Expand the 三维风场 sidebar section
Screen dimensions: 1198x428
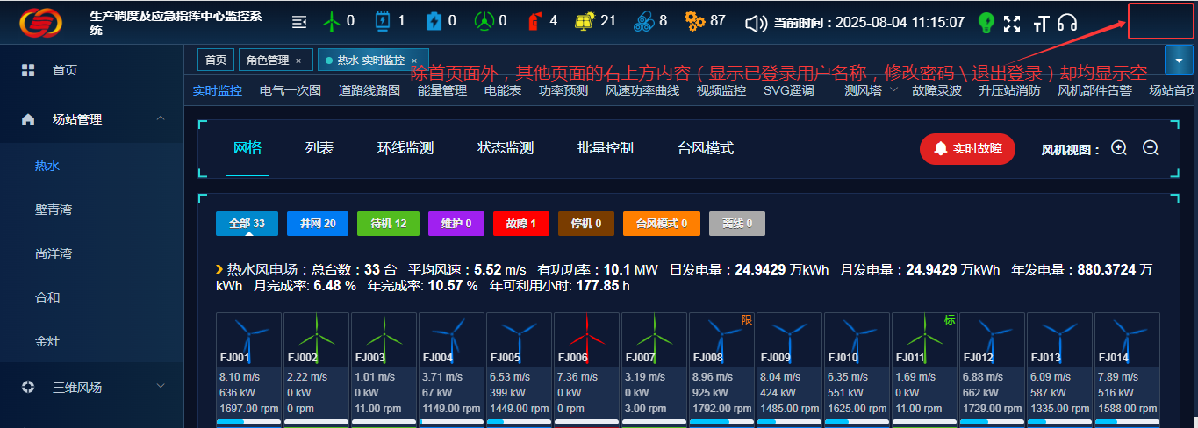coord(161,386)
